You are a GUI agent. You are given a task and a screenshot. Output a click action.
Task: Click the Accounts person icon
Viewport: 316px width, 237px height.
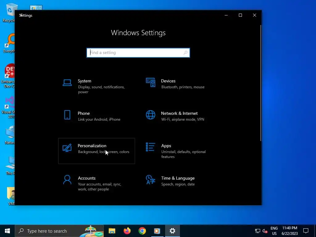[67, 180]
